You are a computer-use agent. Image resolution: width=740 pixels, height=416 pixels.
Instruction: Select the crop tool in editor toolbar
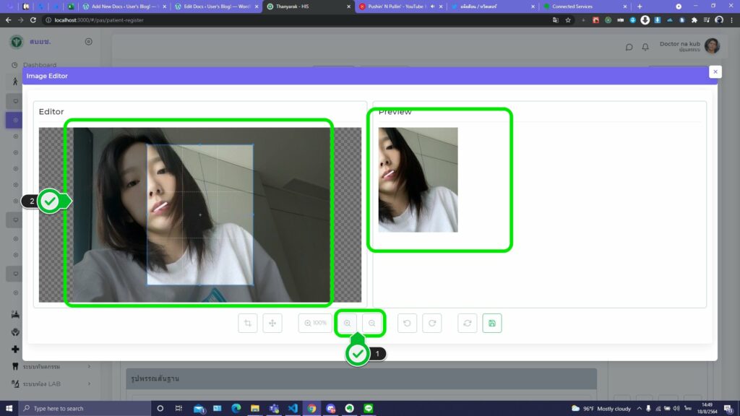pyautogui.click(x=248, y=323)
